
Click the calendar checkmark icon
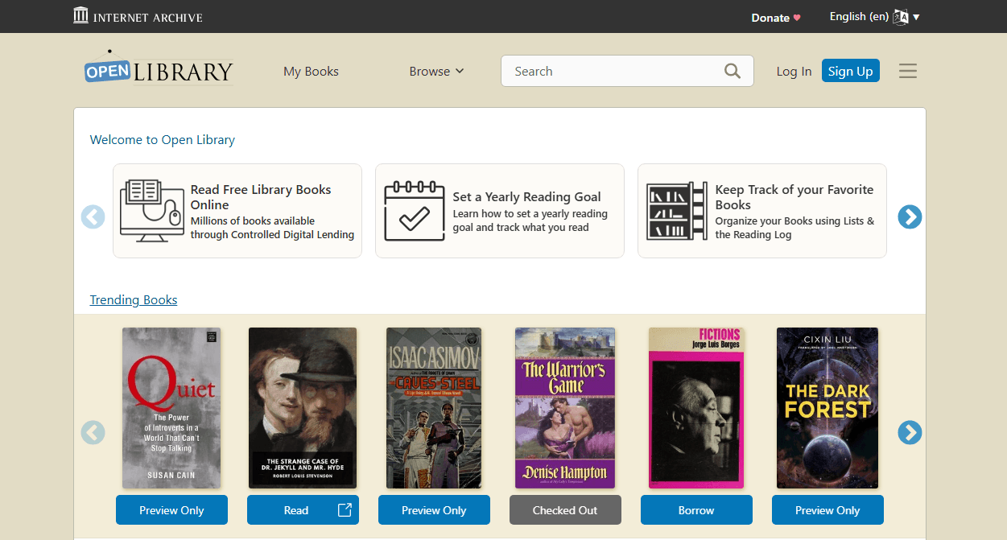tap(415, 211)
